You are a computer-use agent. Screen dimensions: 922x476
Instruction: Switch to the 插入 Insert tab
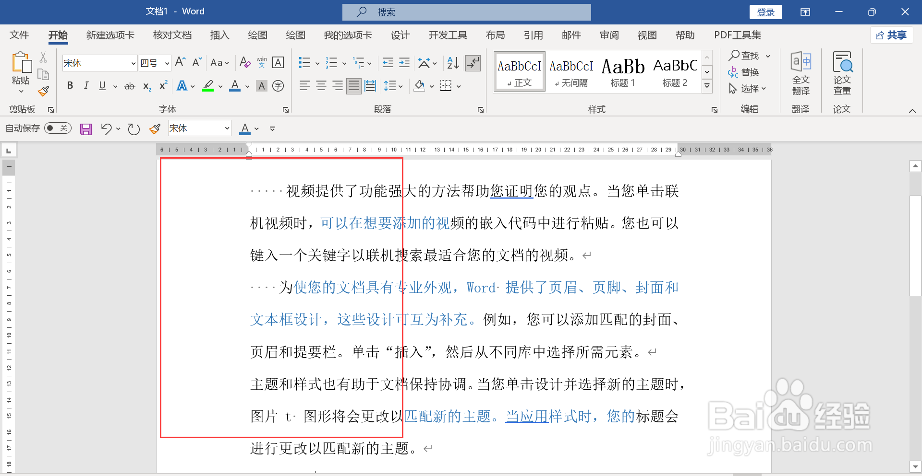pyautogui.click(x=219, y=35)
